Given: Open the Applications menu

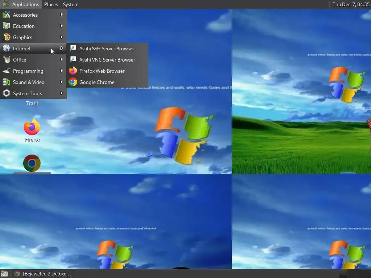Looking at the screenshot, I should click(21, 4).
